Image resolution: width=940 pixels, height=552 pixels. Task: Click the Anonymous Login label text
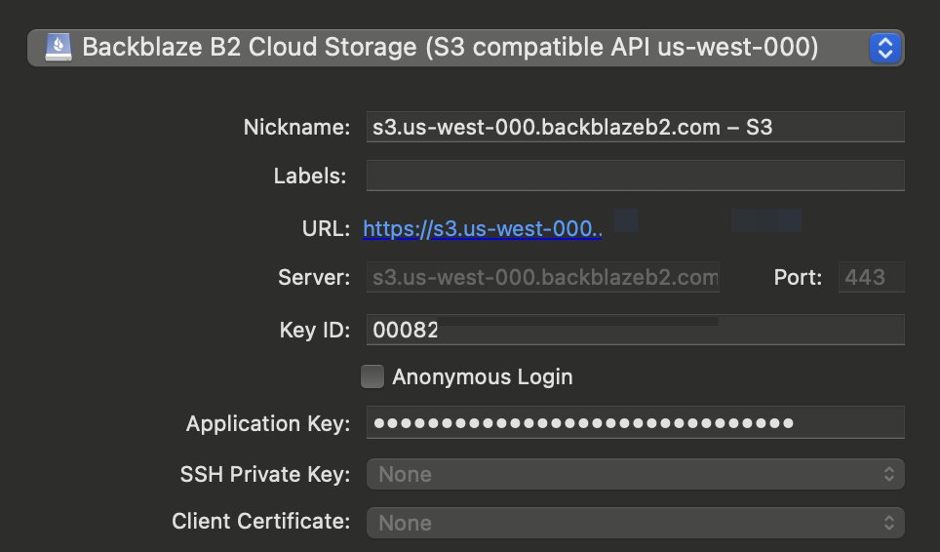coord(483,376)
